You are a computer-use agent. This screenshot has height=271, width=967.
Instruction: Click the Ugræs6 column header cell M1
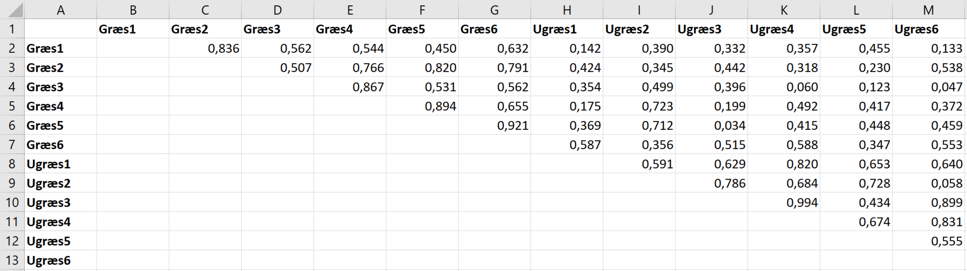[928, 29]
